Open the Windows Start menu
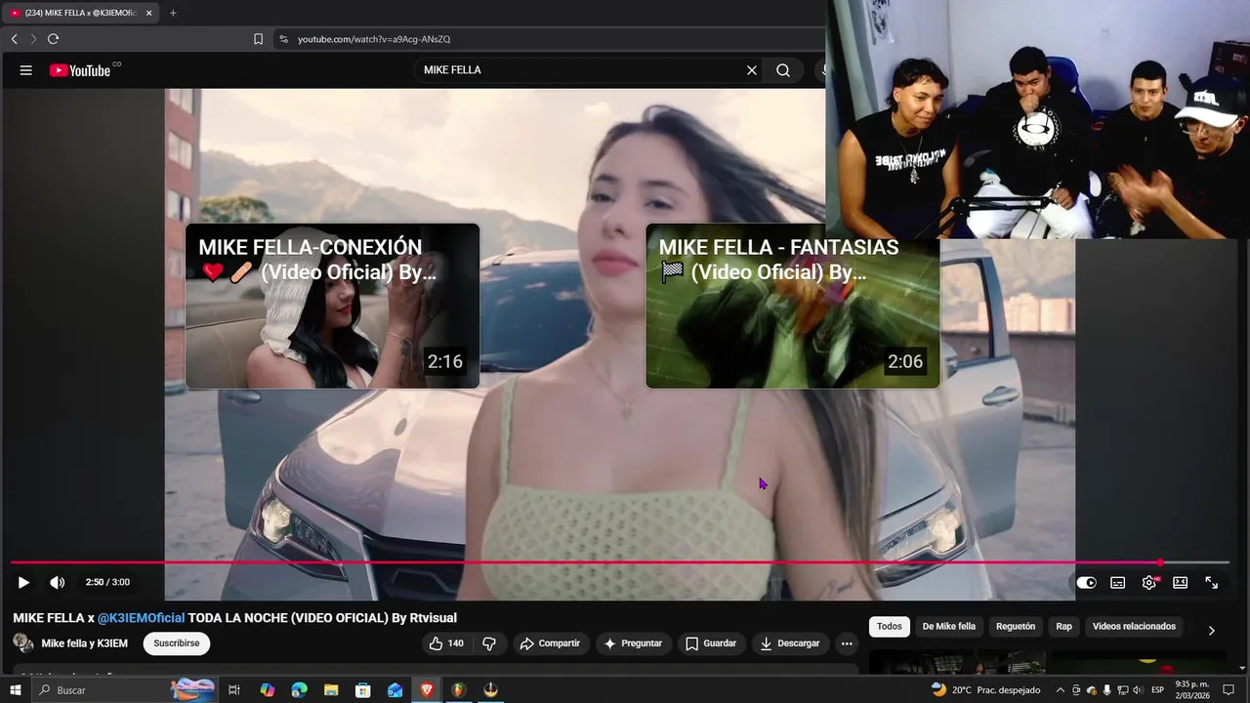Viewport: 1250px width, 703px height. click(x=15, y=690)
